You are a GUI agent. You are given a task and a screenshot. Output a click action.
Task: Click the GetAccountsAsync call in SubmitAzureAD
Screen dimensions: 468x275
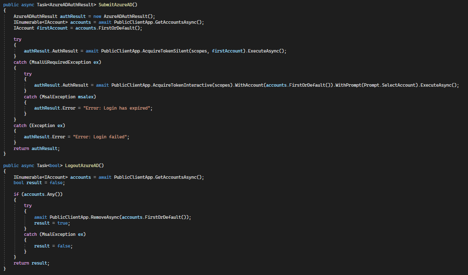tap(177, 22)
